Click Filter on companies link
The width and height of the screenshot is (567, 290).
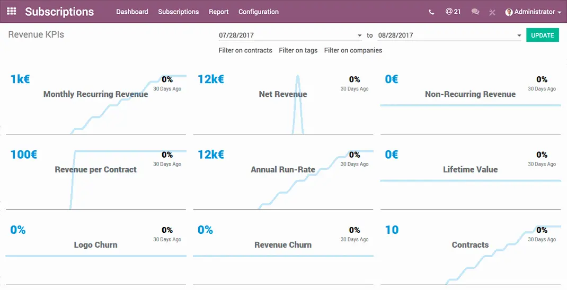point(353,50)
